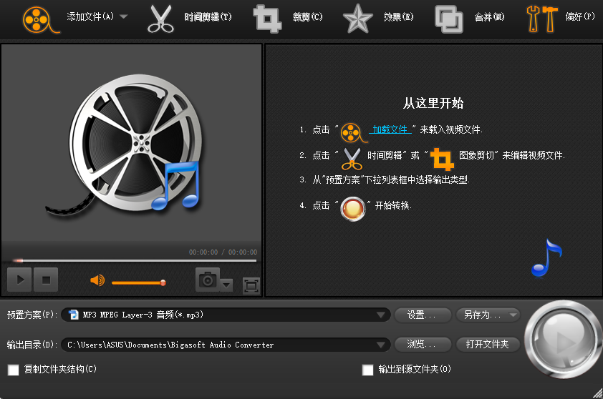Image resolution: width=603 pixels, height=399 pixels.
Task: Click the 浏览... browse button
Action: pos(423,345)
